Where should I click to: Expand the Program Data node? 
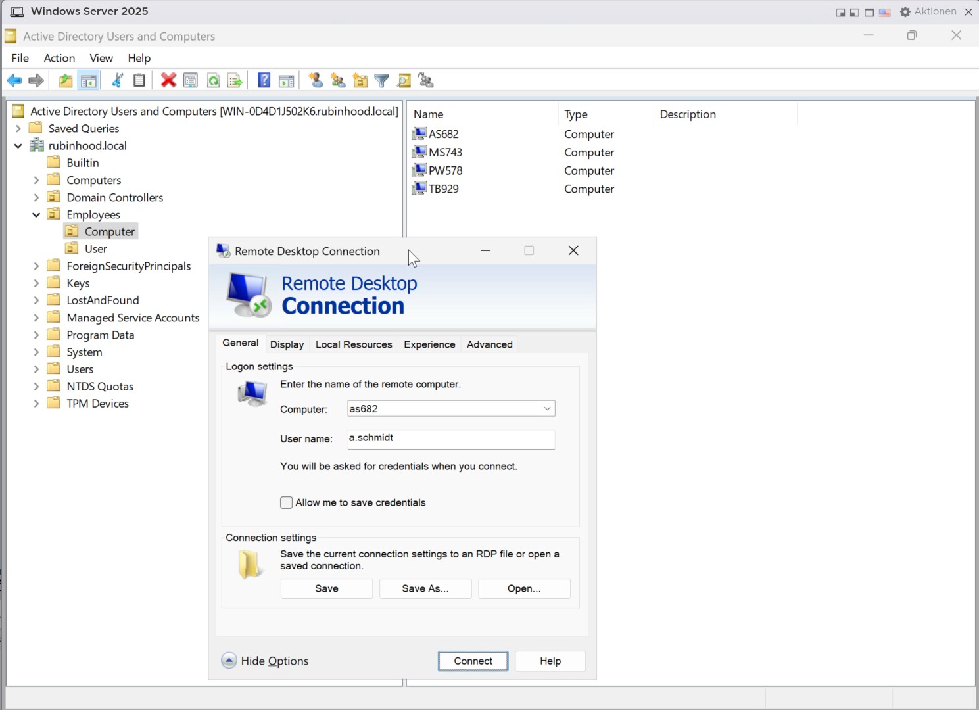[x=36, y=335]
